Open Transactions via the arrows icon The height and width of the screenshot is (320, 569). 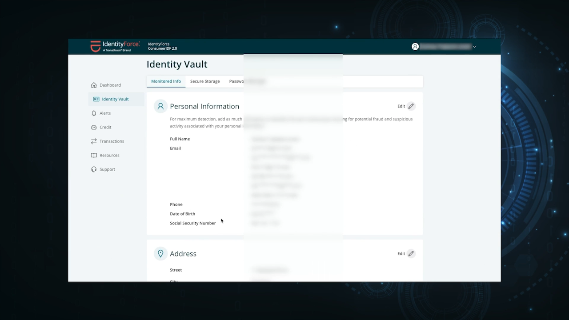click(94, 141)
